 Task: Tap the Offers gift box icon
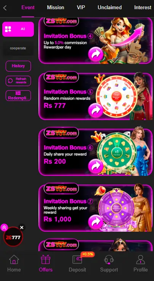pos(46,260)
